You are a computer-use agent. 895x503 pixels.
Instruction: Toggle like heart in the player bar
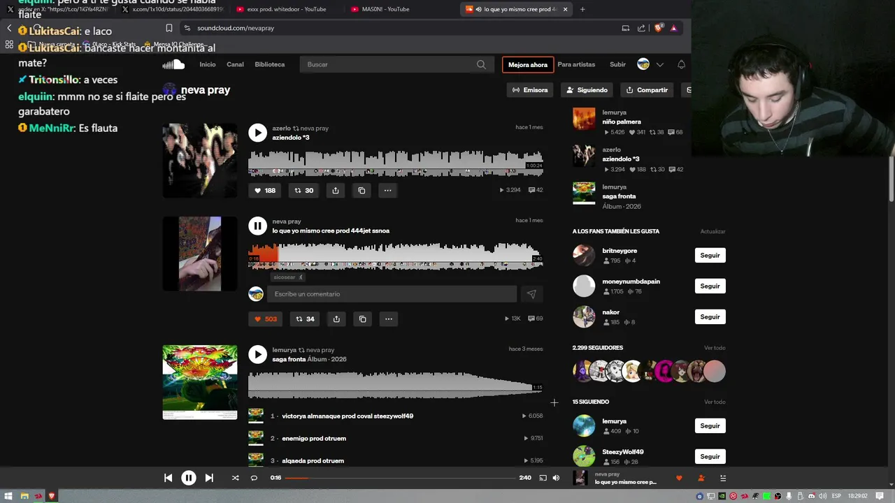pyautogui.click(x=678, y=478)
